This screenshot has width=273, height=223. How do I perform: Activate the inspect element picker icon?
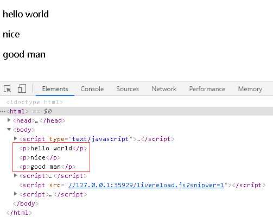(x=8, y=89)
